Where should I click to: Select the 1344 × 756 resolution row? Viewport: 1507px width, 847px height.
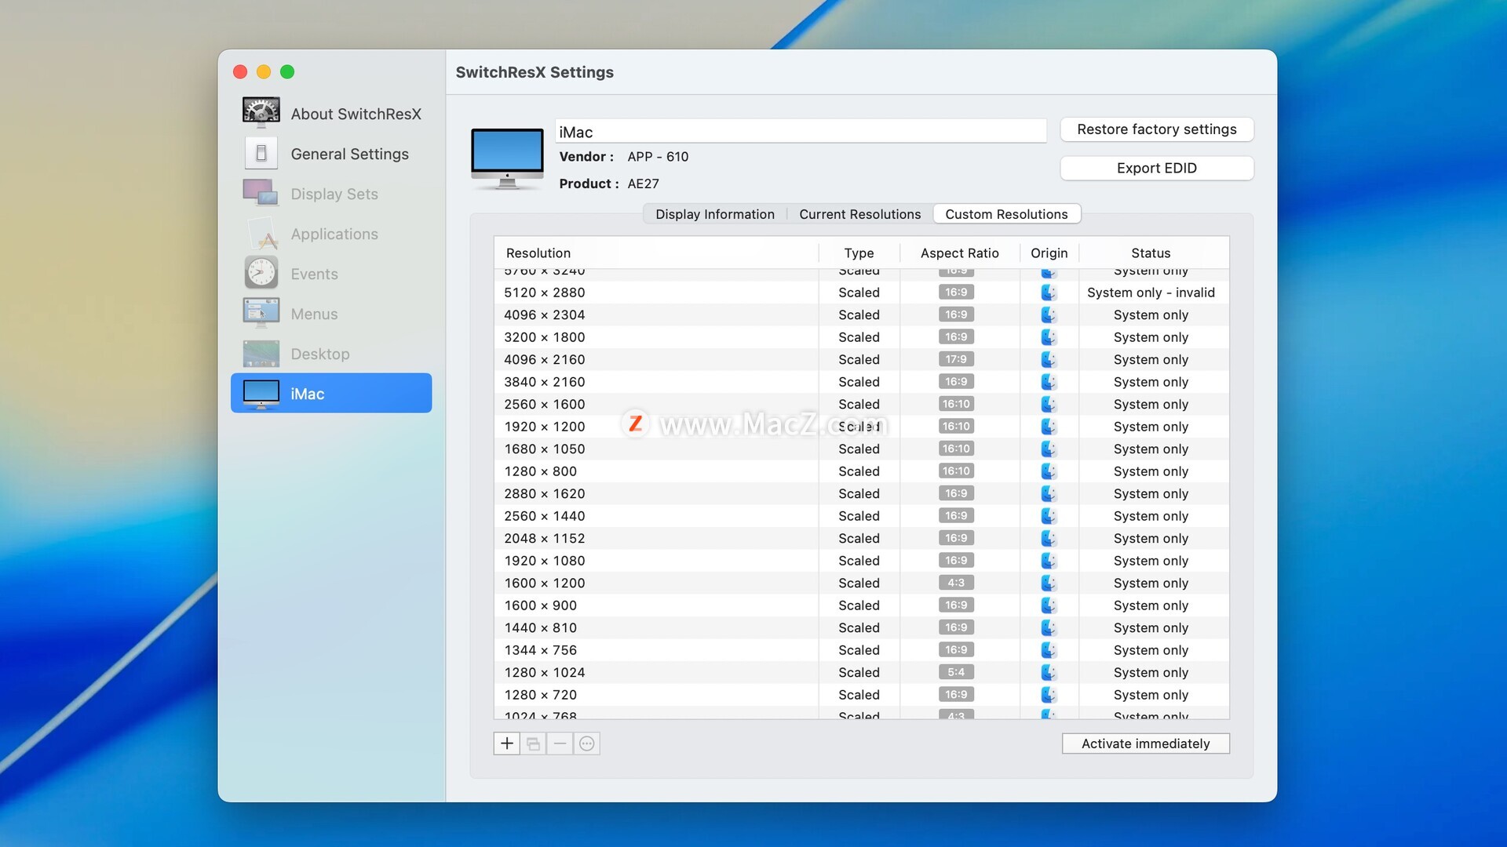pyautogui.click(x=861, y=650)
